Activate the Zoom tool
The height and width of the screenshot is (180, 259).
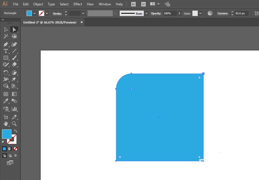14,123
